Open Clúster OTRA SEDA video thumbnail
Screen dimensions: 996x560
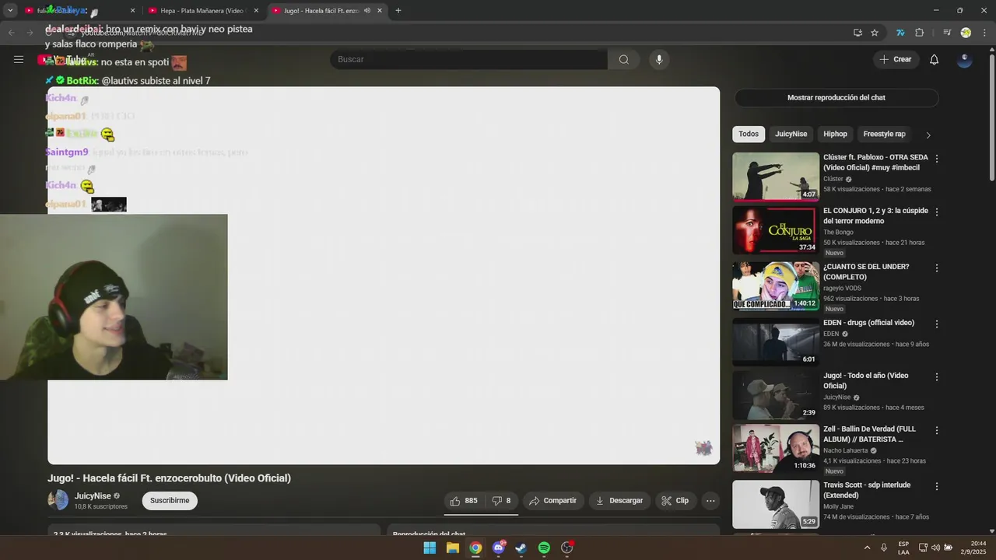(x=776, y=177)
